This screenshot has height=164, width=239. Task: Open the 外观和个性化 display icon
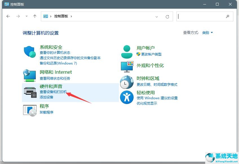tap(127, 67)
